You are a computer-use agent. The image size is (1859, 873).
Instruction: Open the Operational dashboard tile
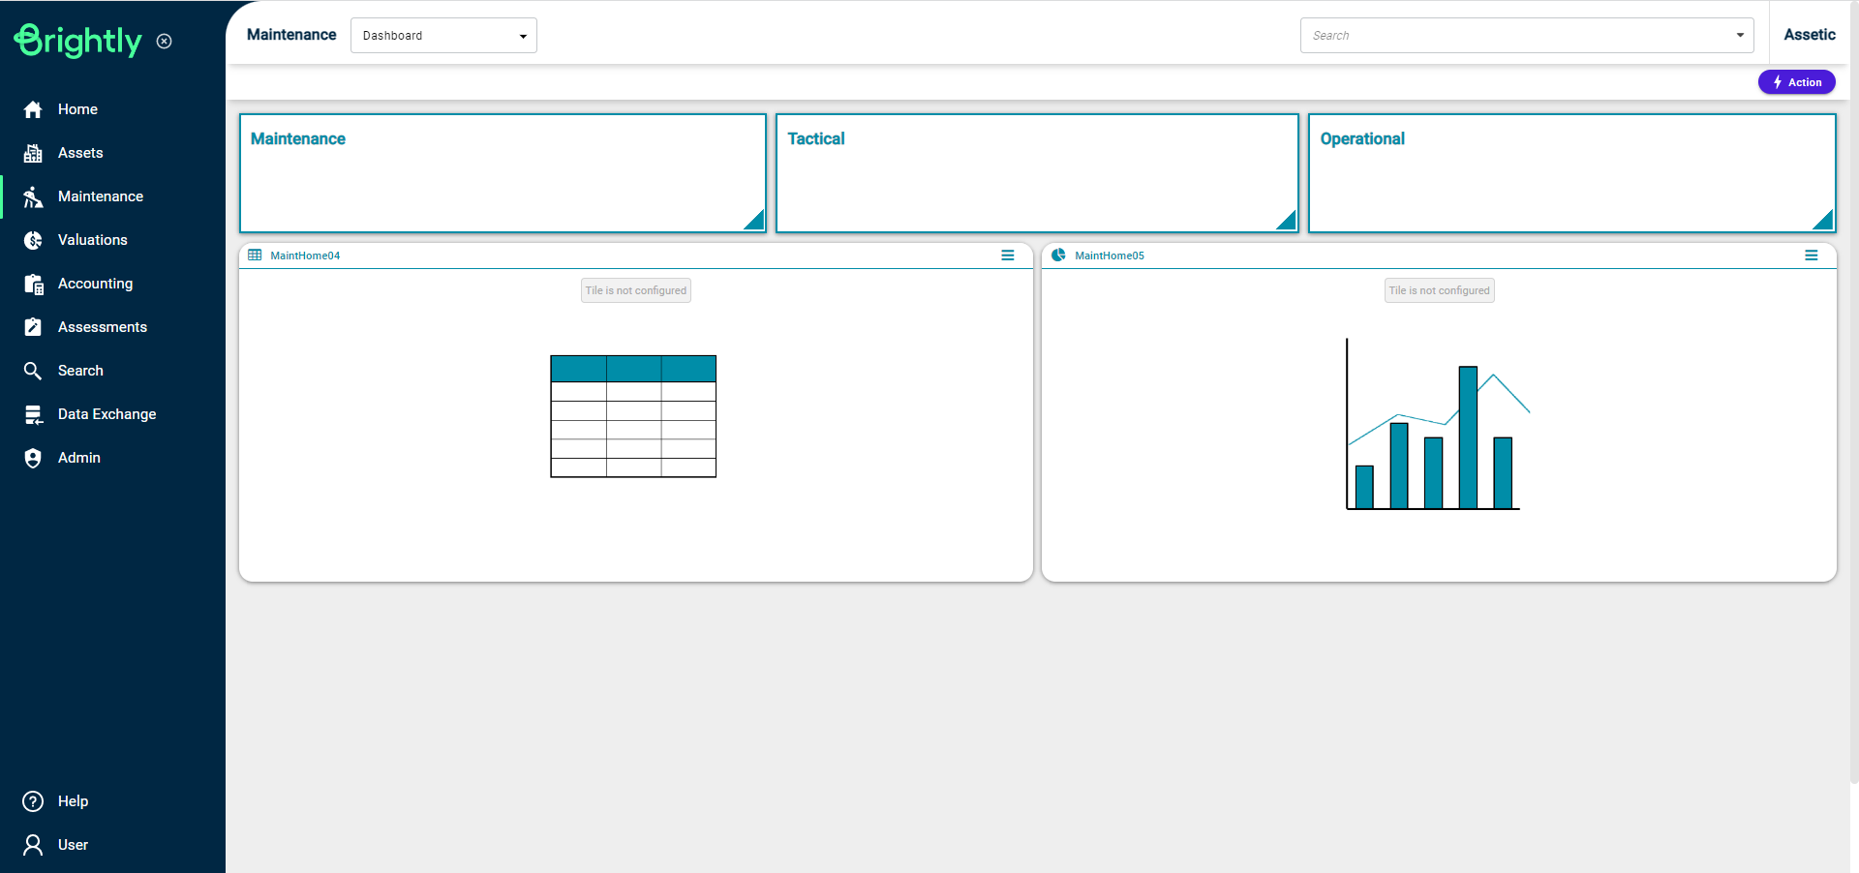[1571, 173]
